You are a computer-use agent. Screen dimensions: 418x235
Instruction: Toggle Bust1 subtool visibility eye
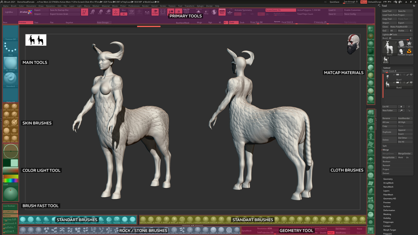click(x=411, y=75)
